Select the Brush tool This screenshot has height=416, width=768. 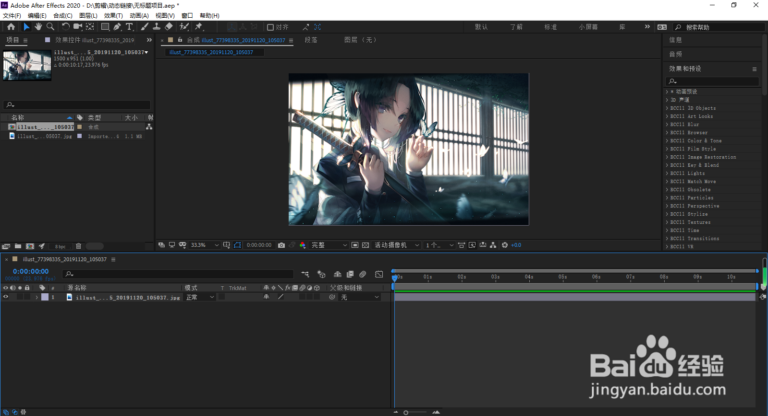(x=145, y=27)
